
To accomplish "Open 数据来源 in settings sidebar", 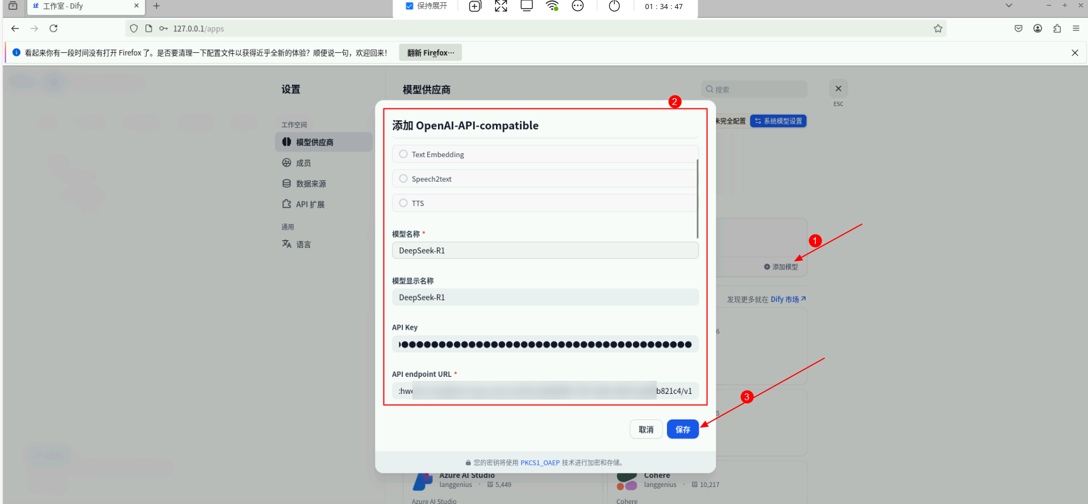I will point(311,184).
